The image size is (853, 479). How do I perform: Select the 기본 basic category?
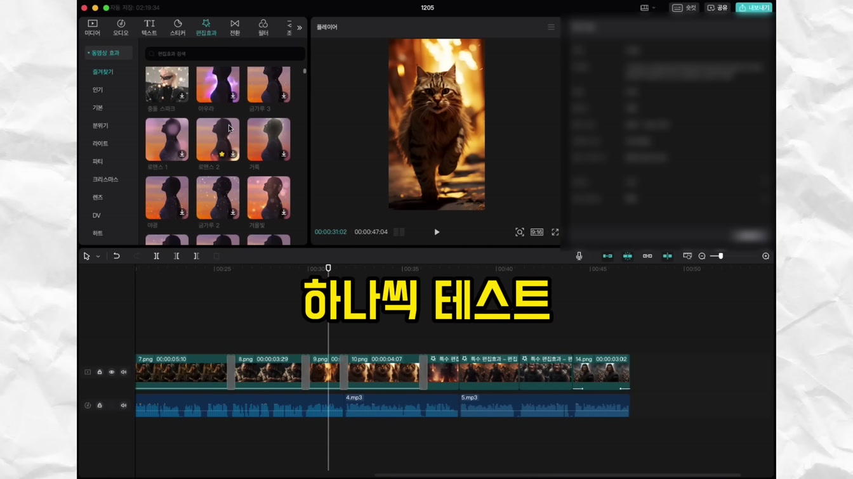pos(98,108)
